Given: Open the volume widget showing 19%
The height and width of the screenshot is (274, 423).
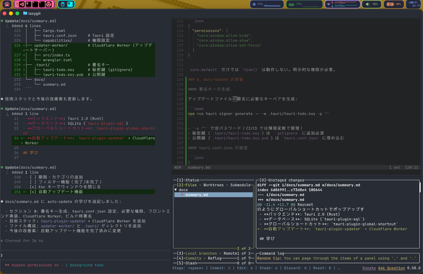Looking at the screenshot, I should (x=372, y=4).
